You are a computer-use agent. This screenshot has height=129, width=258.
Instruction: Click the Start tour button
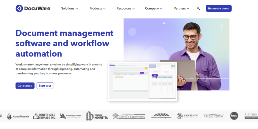pos(45,86)
